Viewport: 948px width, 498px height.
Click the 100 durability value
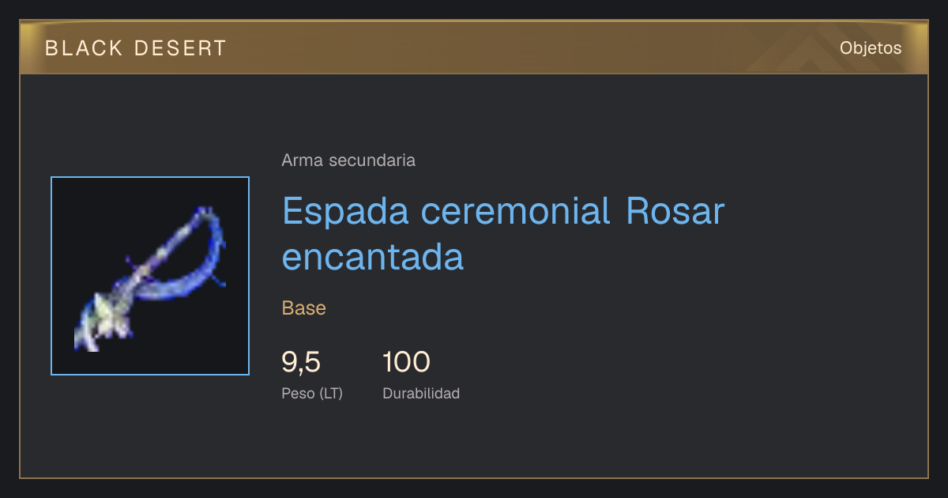[x=406, y=362]
